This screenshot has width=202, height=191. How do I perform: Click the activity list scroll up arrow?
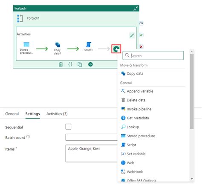pyautogui.click(x=192, y=52)
